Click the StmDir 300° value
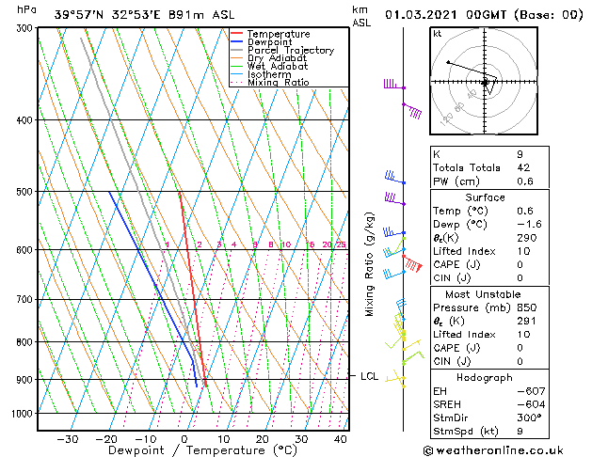Viewport: 592px width, 457px height. point(529,418)
